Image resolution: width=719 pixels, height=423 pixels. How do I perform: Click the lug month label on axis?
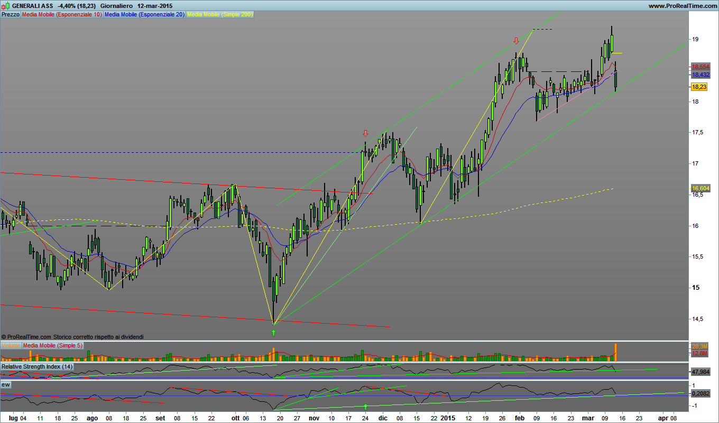[x=13, y=418]
